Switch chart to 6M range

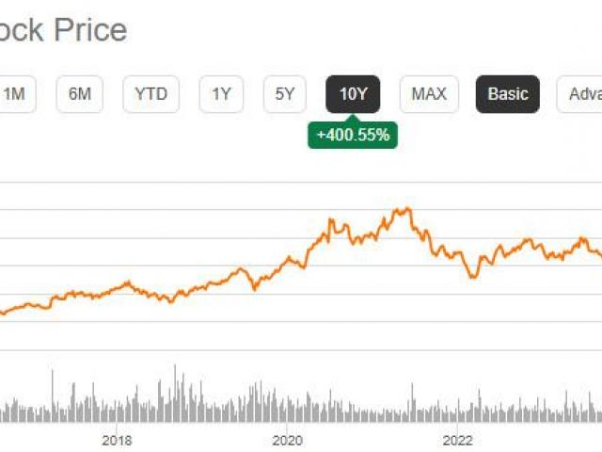coord(80,94)
